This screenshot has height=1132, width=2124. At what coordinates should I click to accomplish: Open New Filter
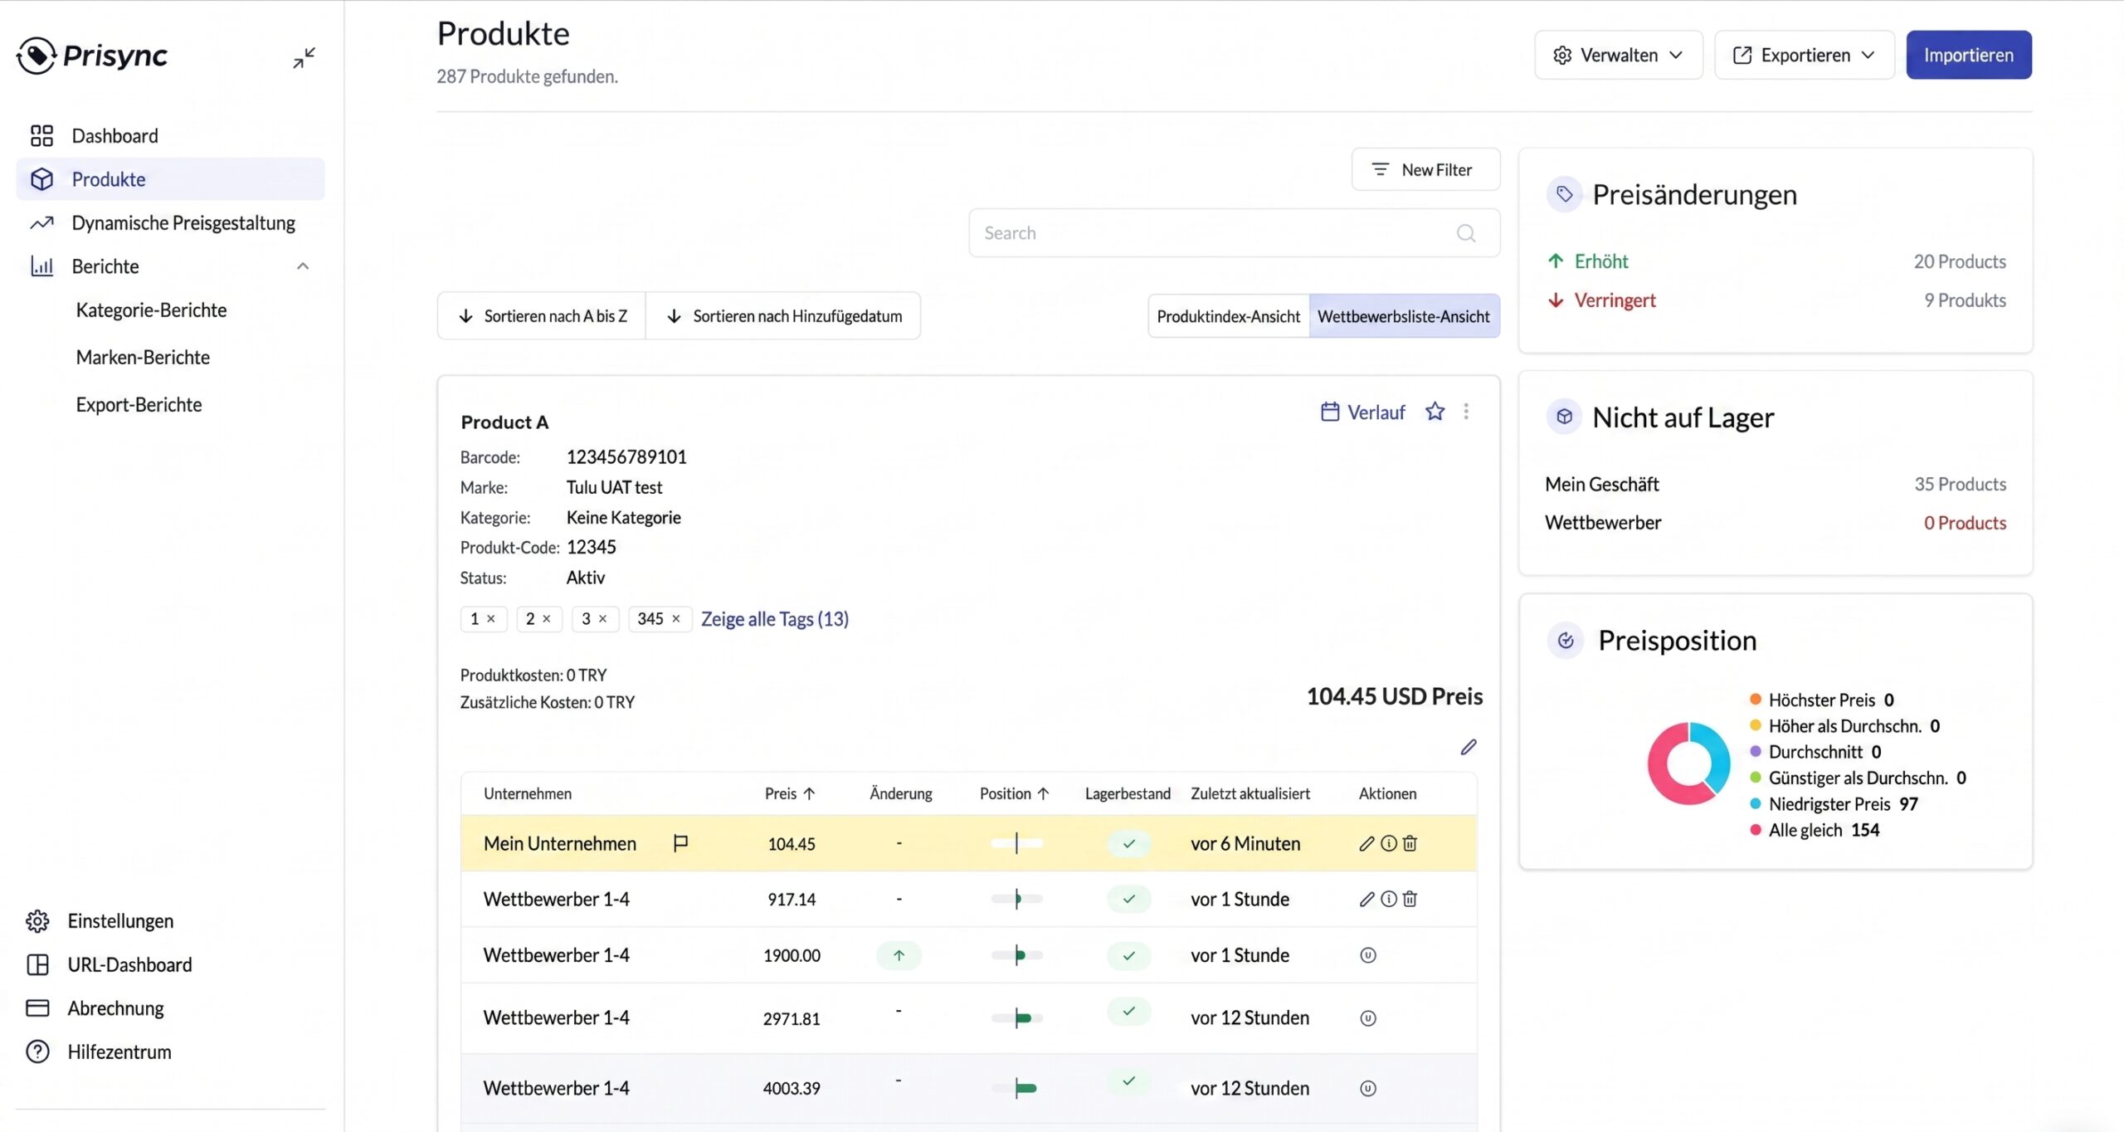1425,169
